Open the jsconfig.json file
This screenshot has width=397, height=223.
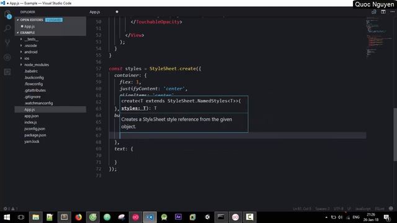coord(35,129)
